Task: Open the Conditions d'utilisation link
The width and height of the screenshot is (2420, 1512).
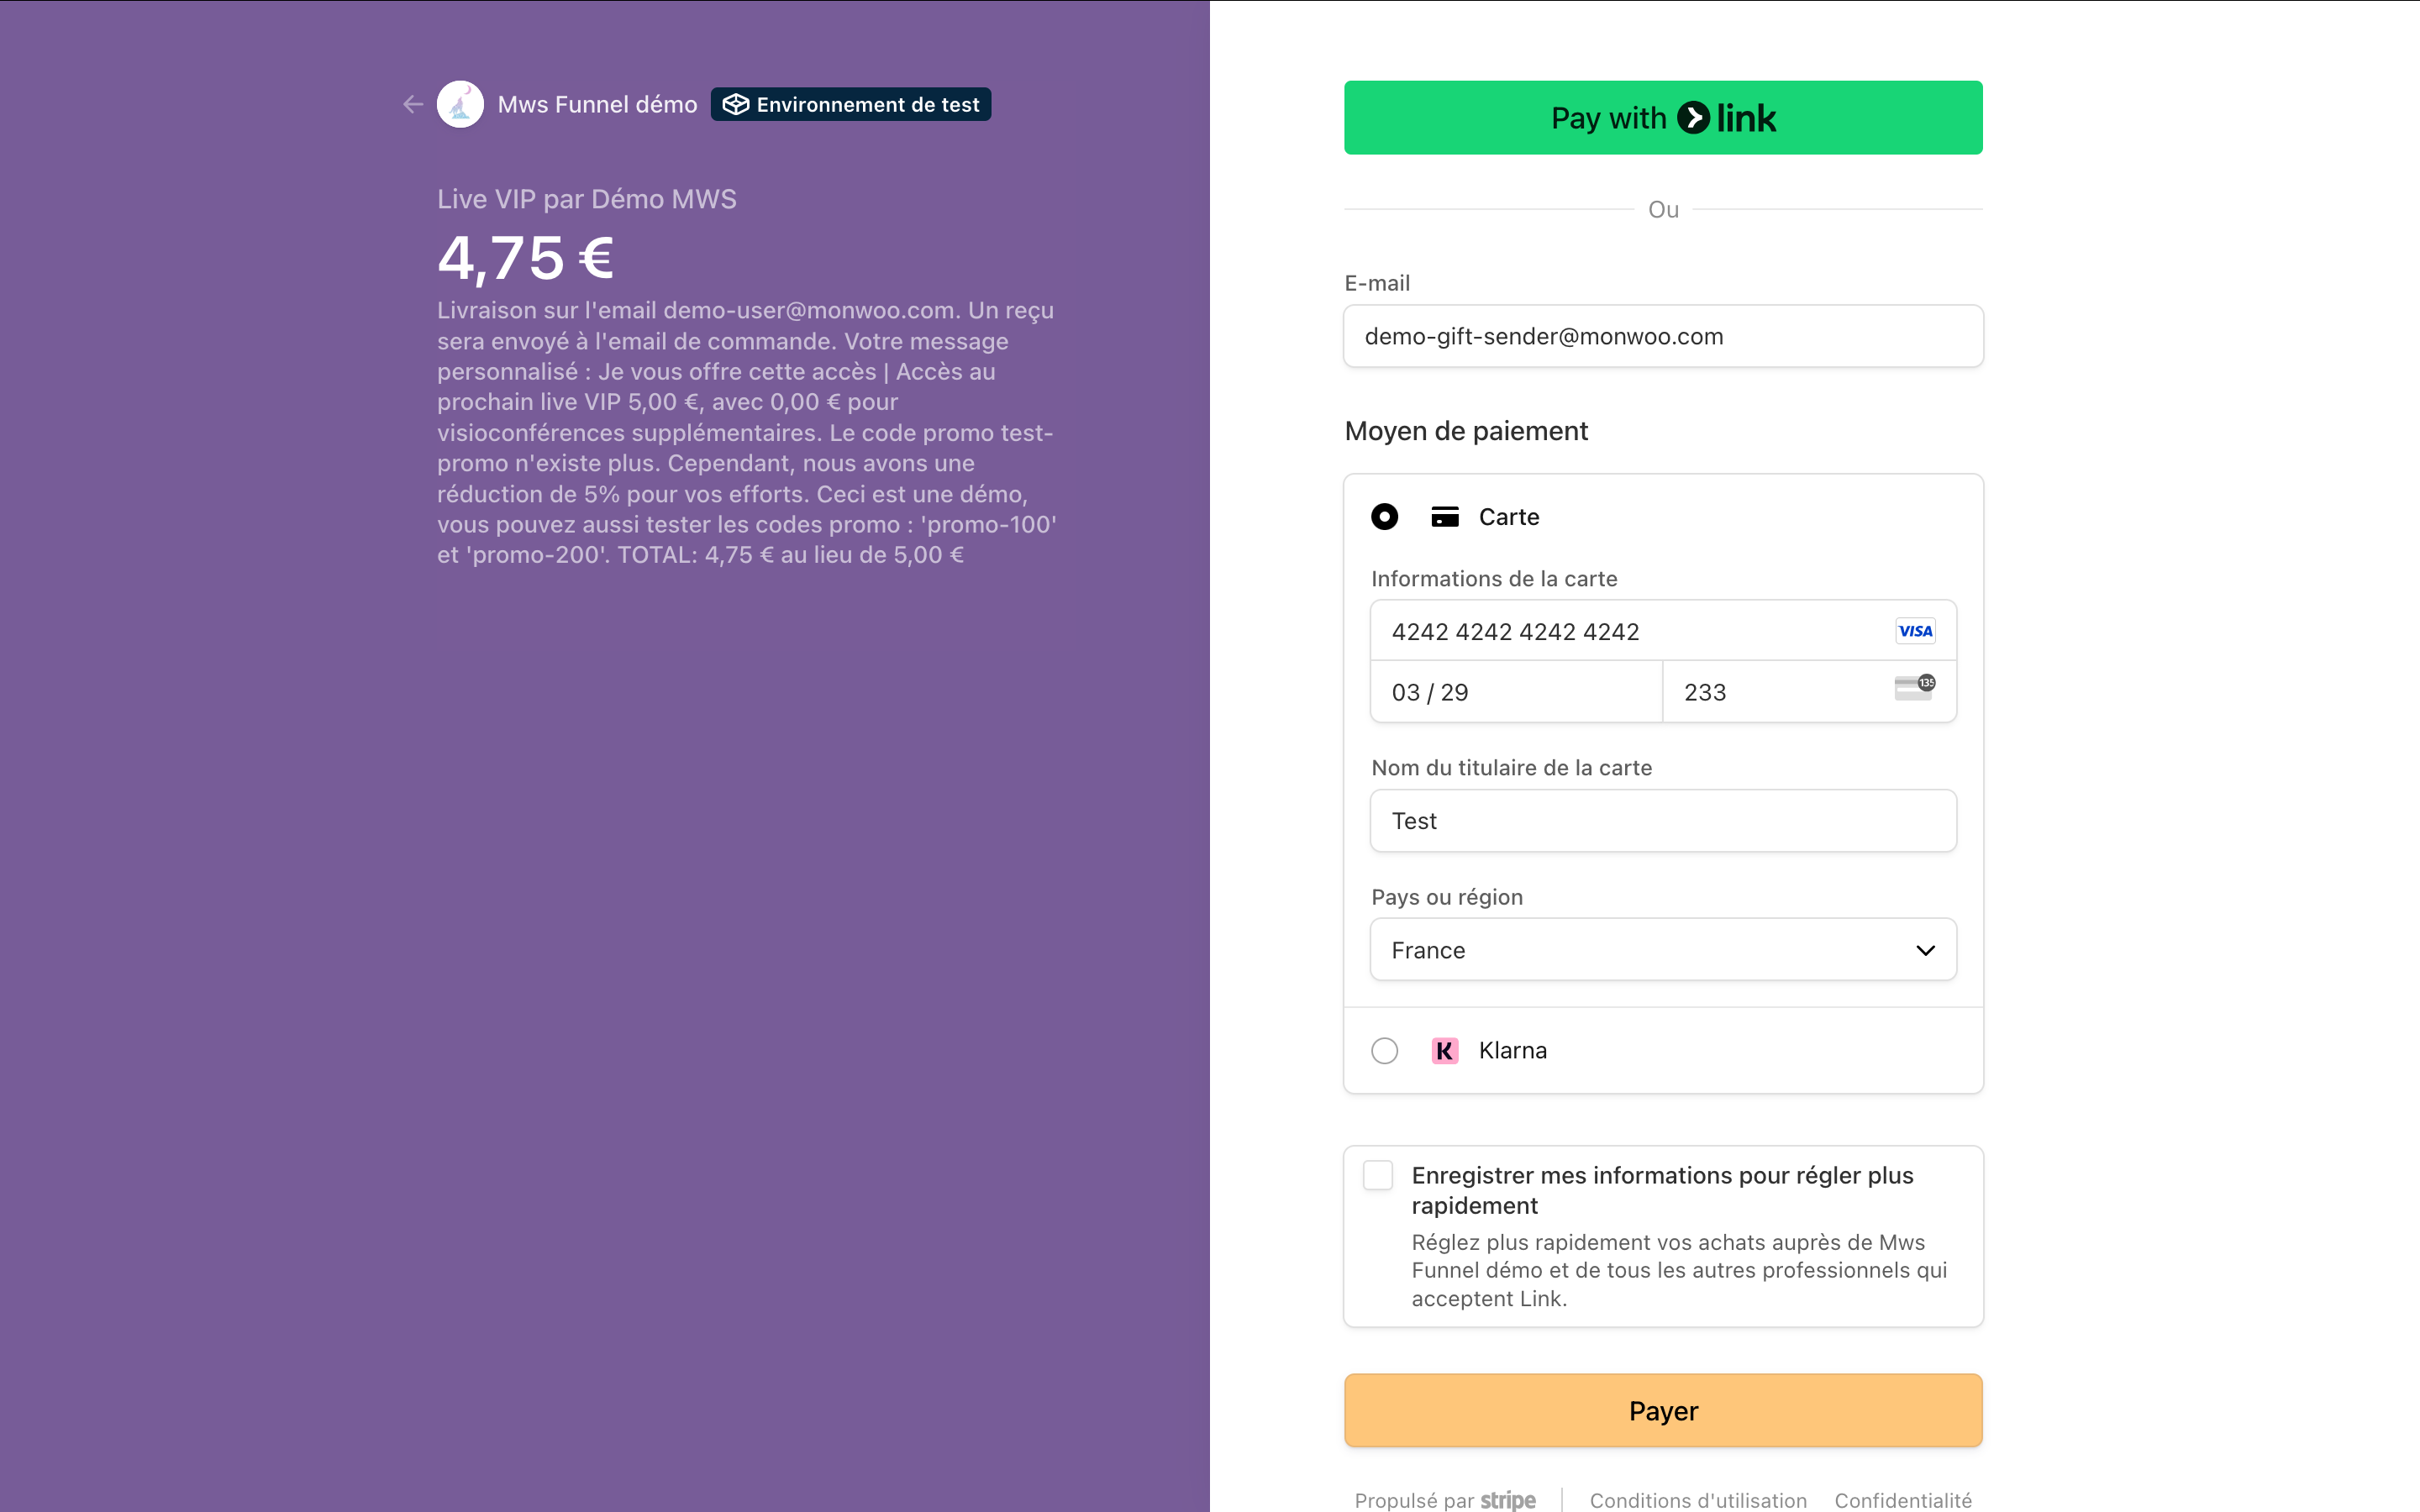Action: 1698,1499
